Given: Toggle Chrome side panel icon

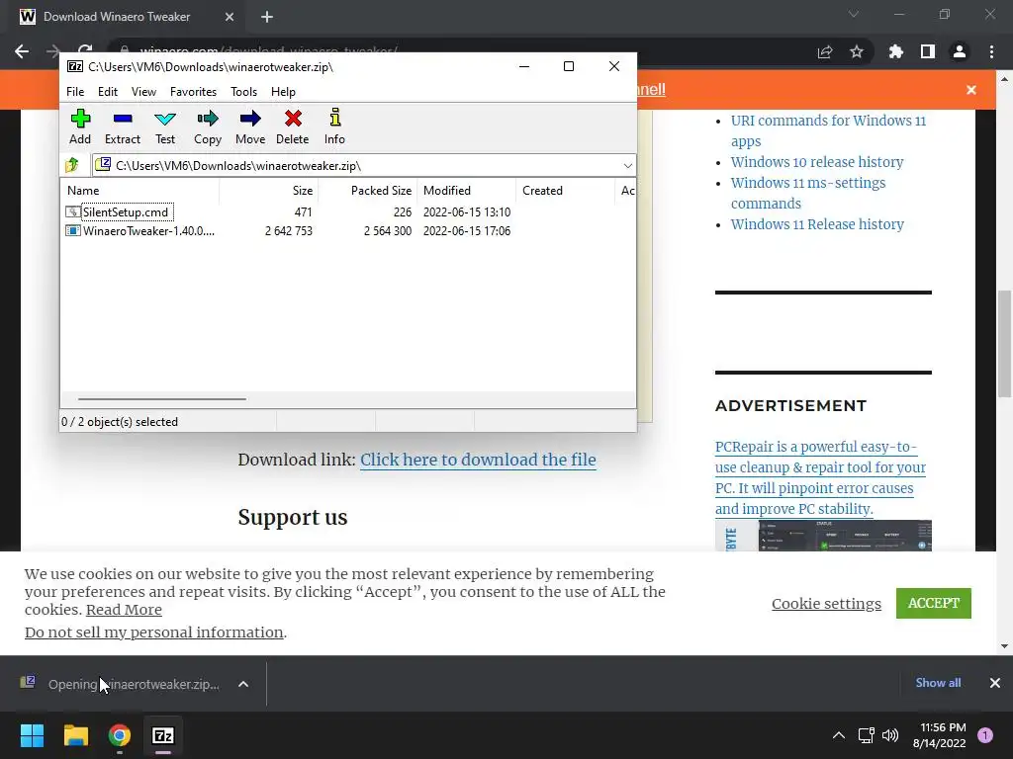Looking at the screenshot, I should 928,51.
